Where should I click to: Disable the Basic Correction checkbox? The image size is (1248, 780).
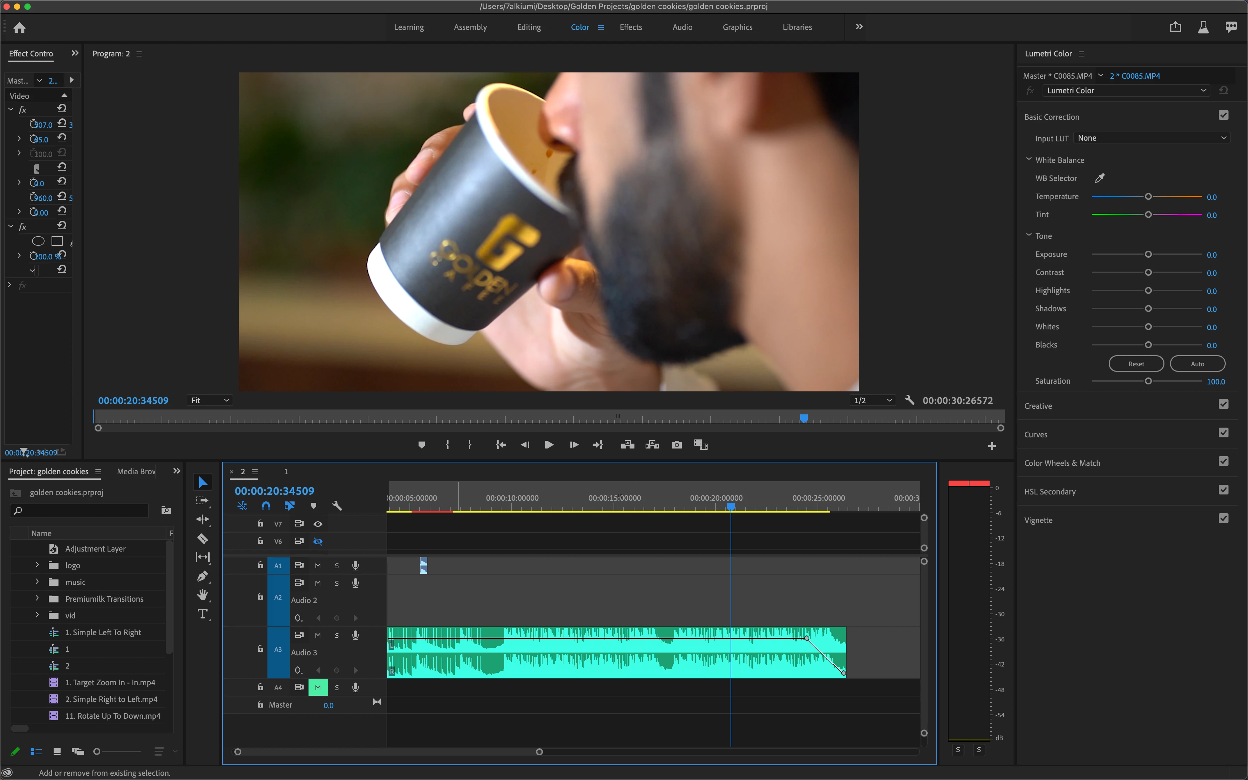click(1223, 115)
